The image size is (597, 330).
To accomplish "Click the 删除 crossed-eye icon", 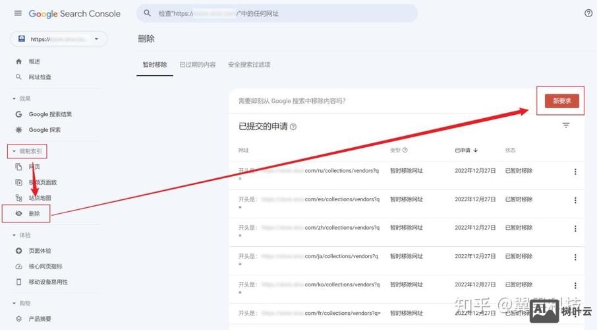I will click(18, 214).
